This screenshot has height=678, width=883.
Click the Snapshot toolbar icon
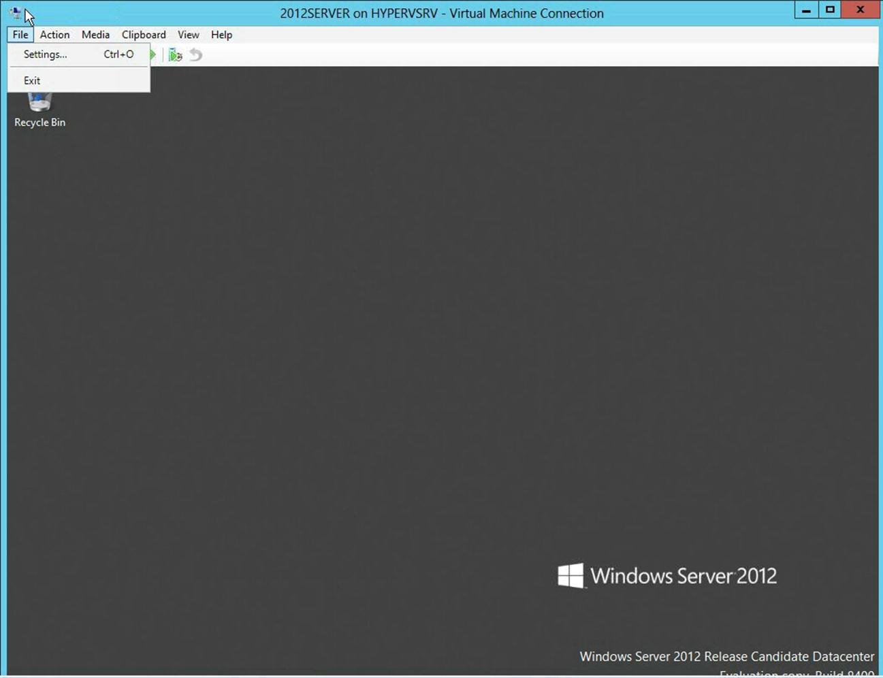(x=176, y=55)
